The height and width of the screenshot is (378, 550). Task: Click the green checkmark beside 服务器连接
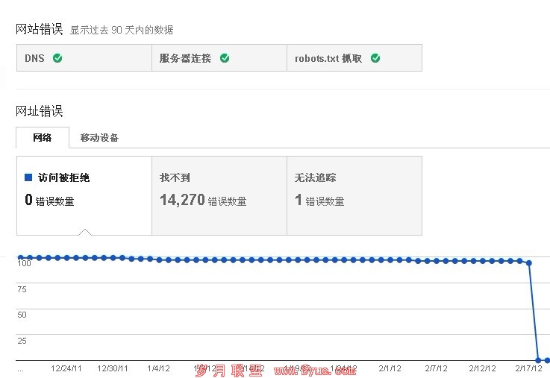[x=225, y=58]
